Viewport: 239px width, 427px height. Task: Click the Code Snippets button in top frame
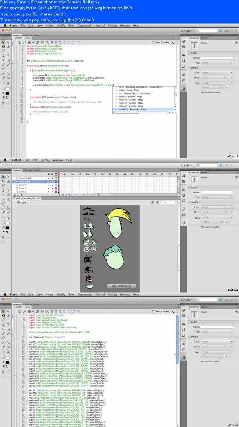point(160,43)
